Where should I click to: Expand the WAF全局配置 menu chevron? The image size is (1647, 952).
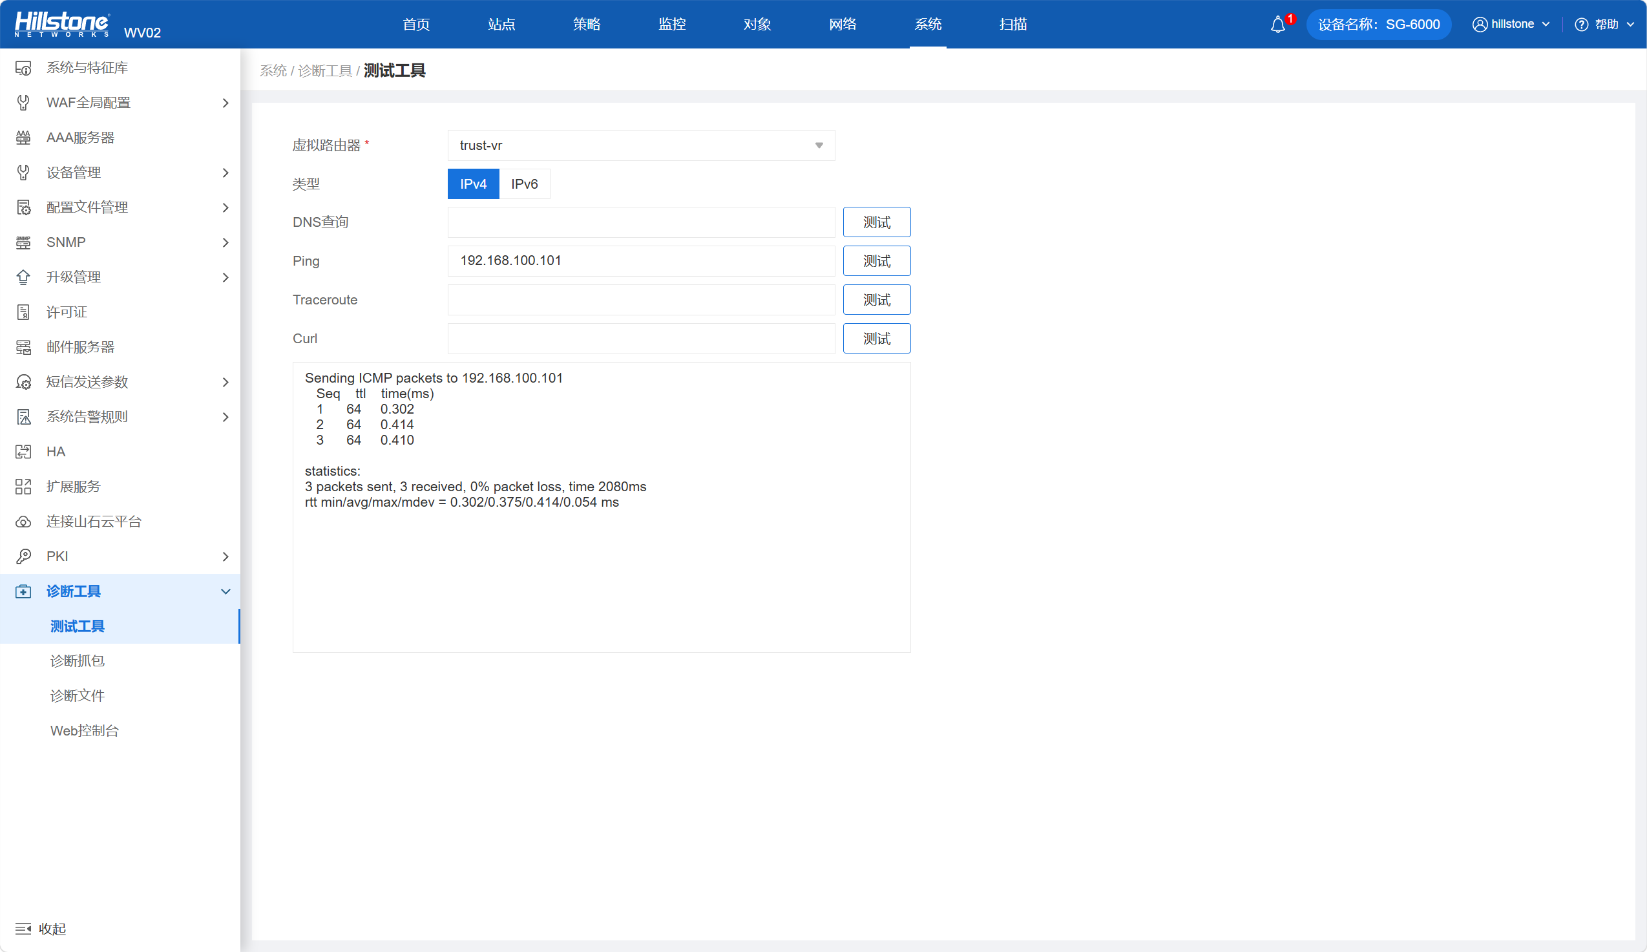pos(226,103)
